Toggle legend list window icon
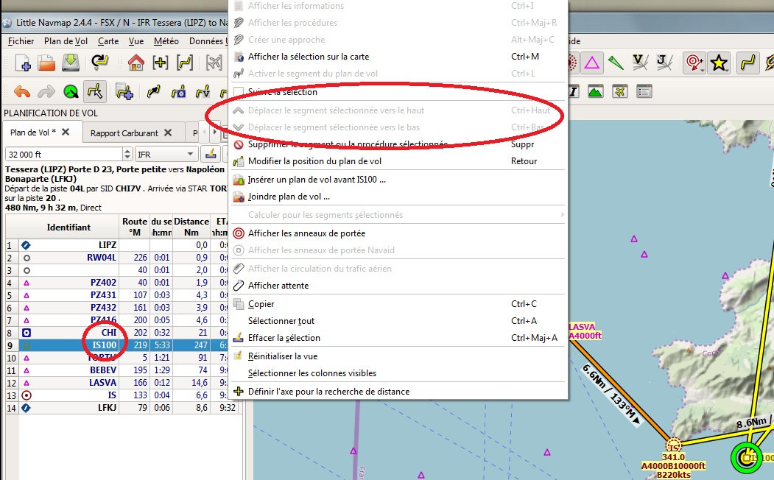 pos(644,91)
